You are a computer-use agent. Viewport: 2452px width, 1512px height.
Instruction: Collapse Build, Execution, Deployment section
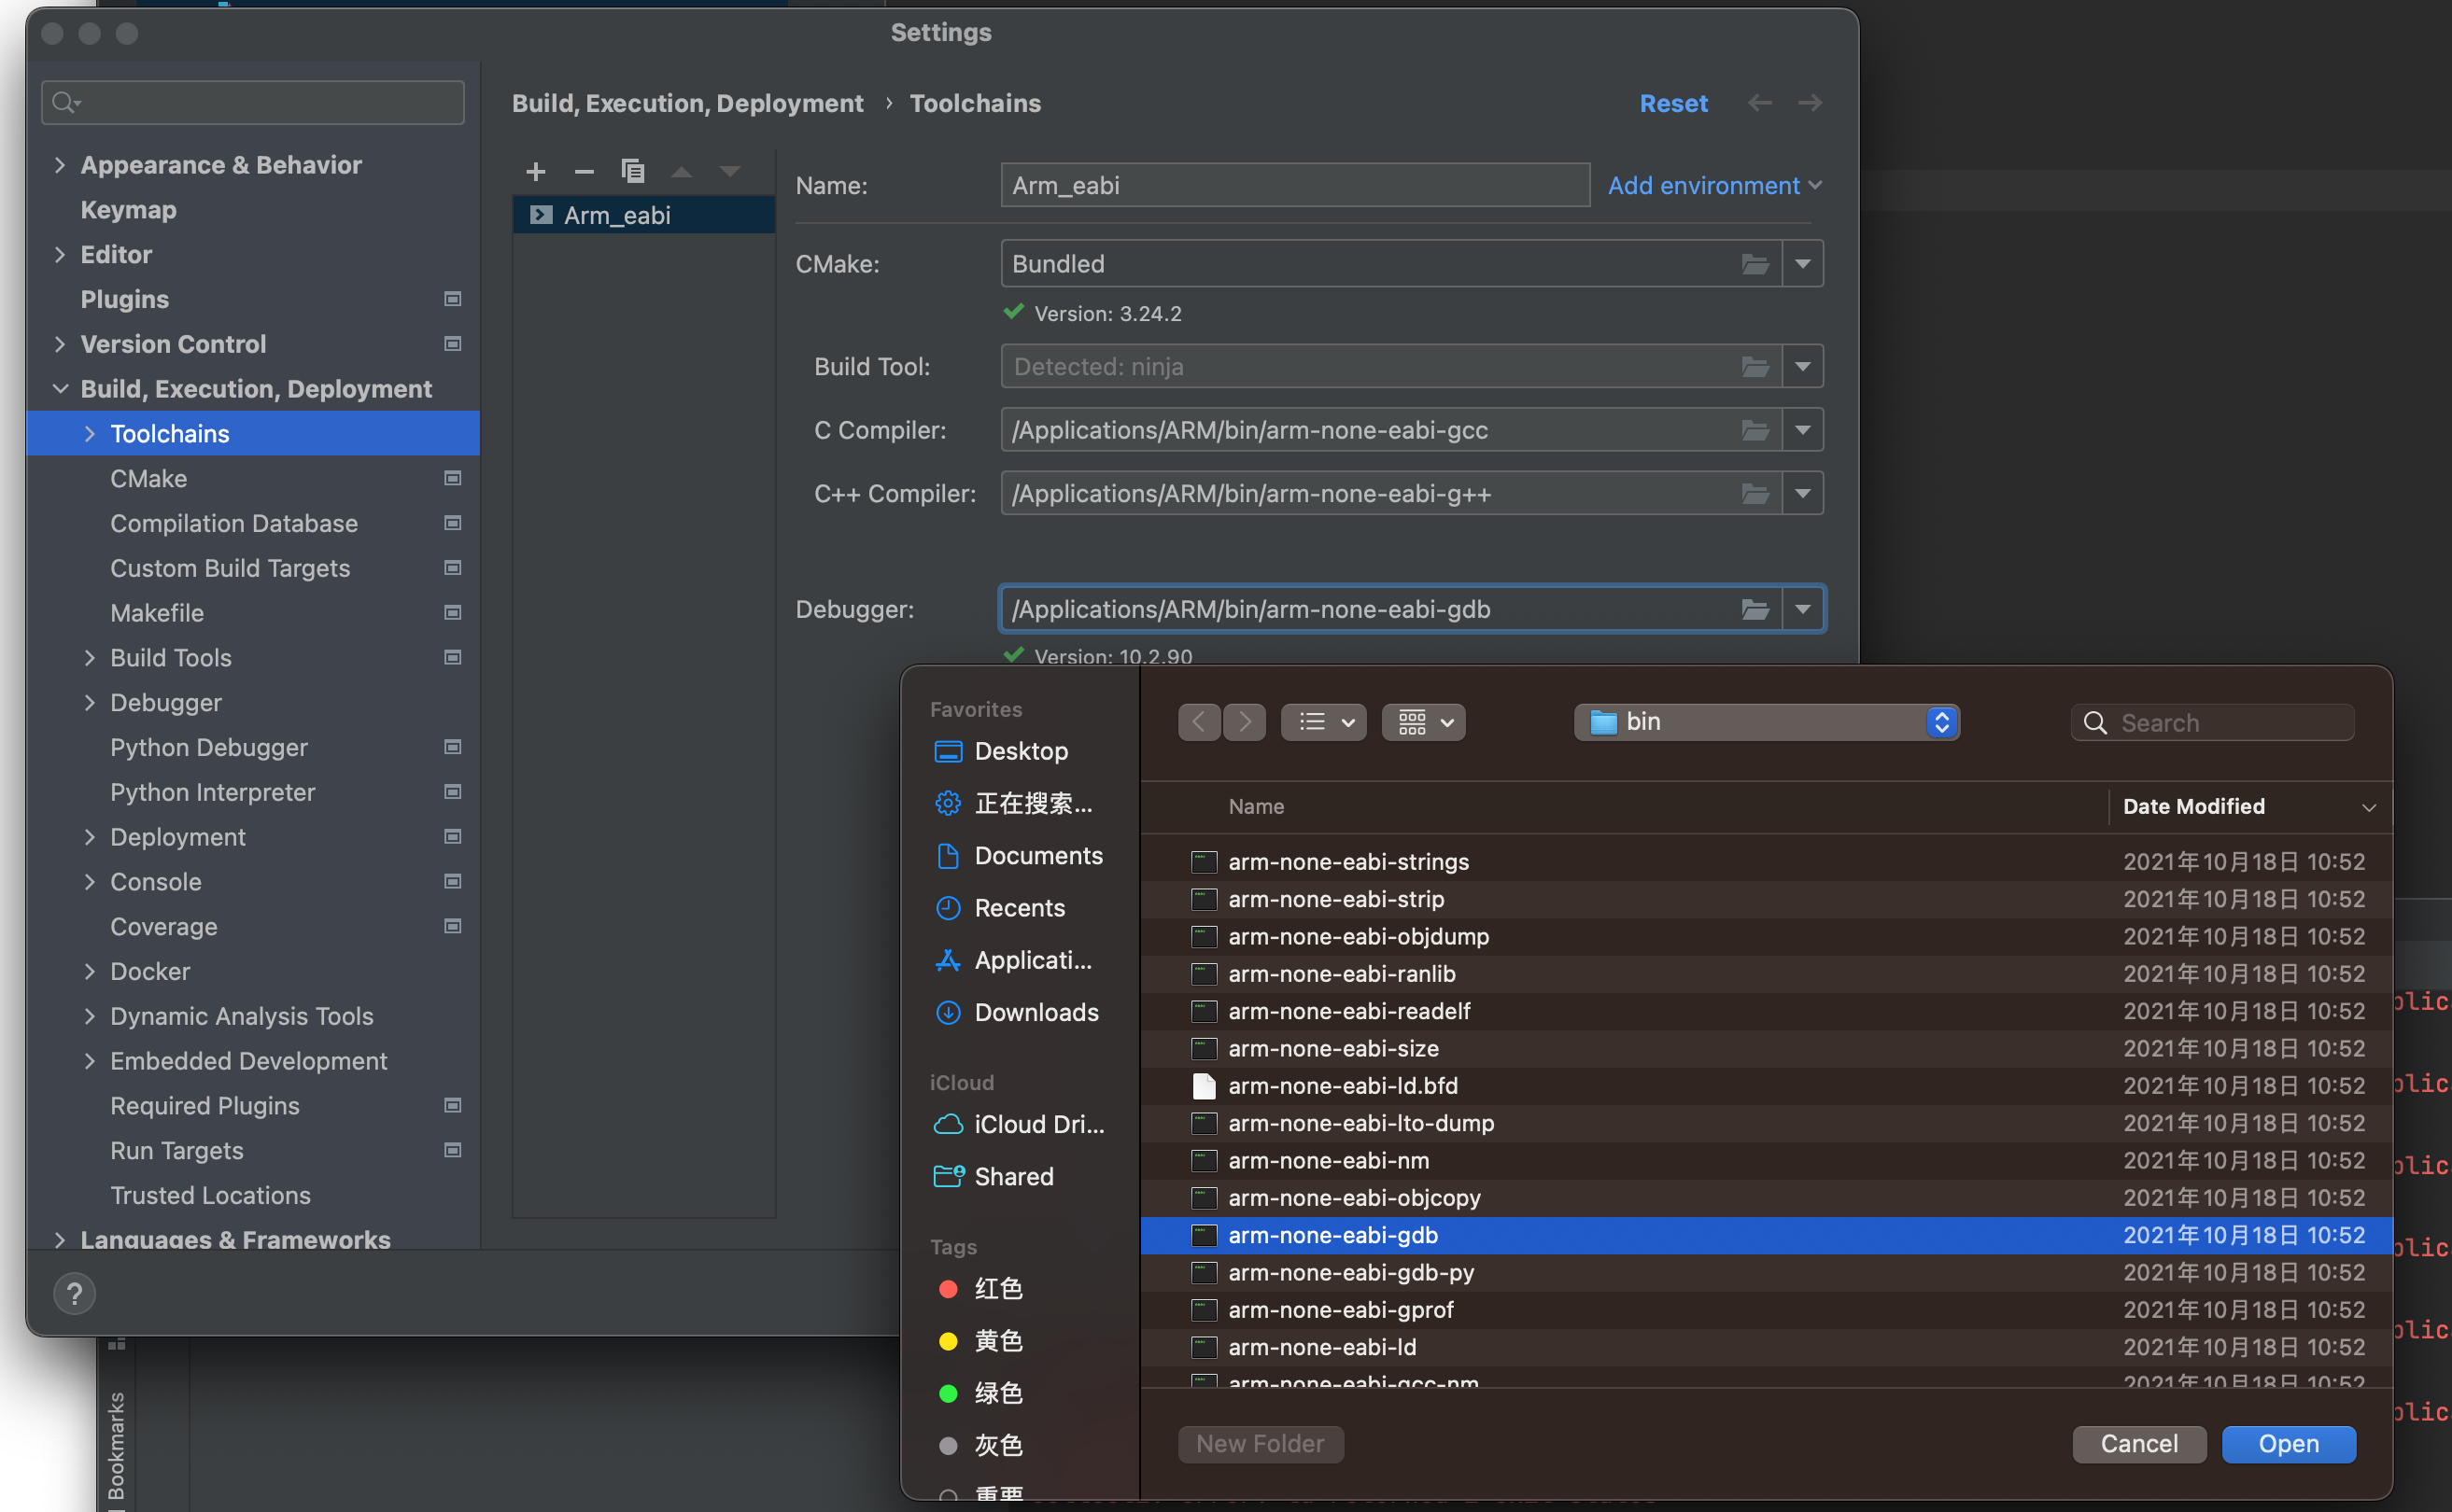[60, 389]
